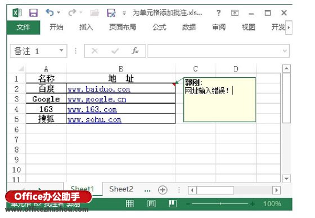The image size is (315, 218).
Task: Expand the Name Box dropdown arrow
Action: click(x=61, y=51)
